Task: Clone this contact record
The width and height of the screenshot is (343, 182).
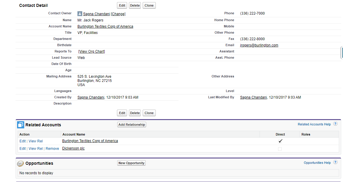Action: tap(149, 5)
